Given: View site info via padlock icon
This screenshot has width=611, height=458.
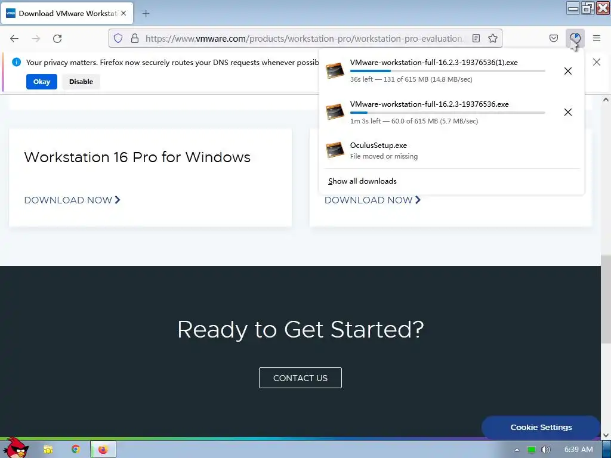Looking at the screenshot, I should [x=135, y=38].
